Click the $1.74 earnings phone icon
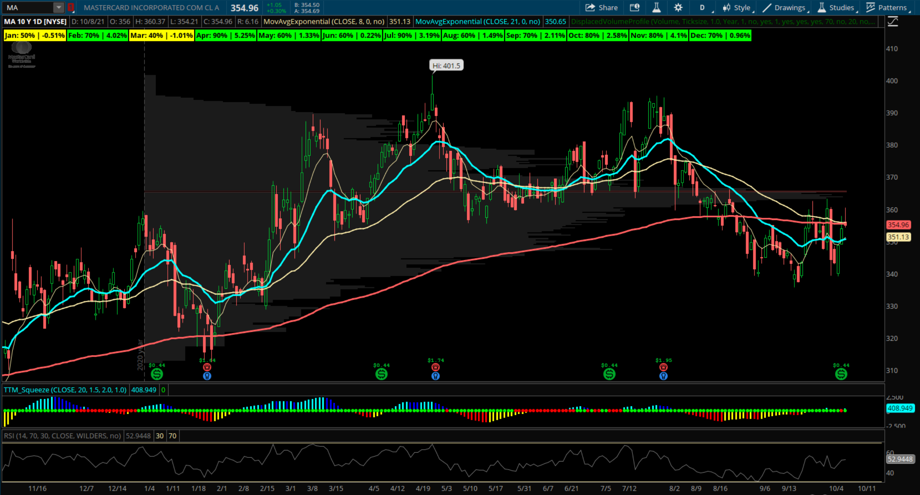Image resolution: width=920 pixels, height=495 pixels. (435, 367)
